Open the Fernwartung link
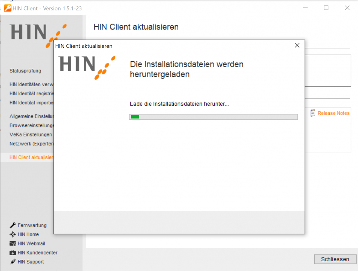 tap(32, 225)
